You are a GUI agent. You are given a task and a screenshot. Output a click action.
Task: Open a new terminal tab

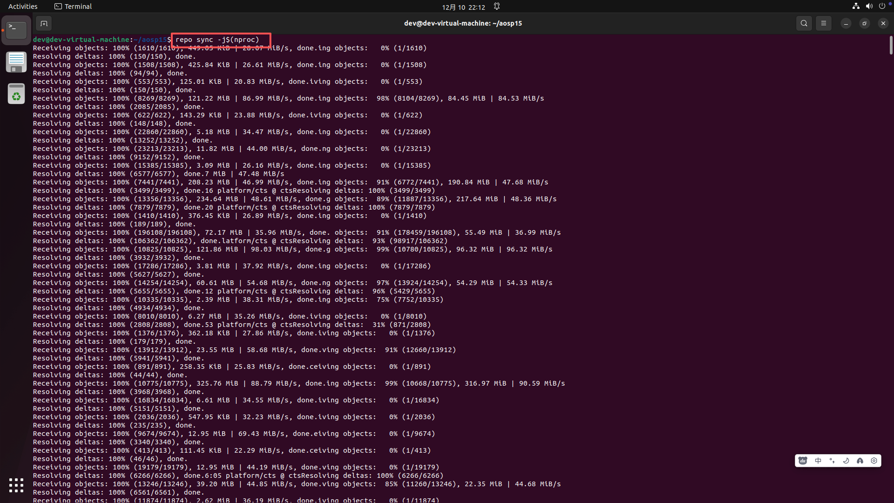(x=44, y=23)
